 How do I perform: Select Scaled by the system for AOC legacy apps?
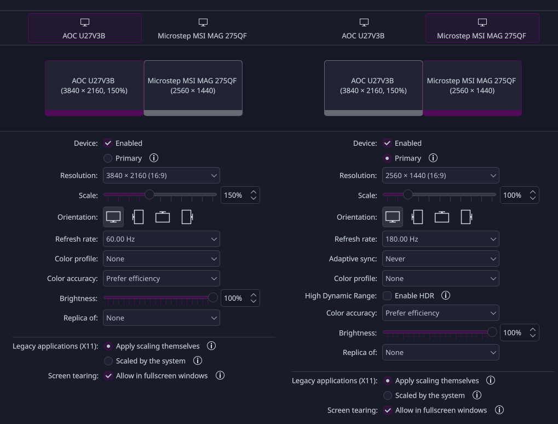pyautogui.click(x=108, y=360)
